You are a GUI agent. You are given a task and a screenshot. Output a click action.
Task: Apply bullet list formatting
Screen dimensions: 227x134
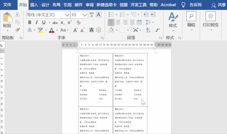coord(111,15)
